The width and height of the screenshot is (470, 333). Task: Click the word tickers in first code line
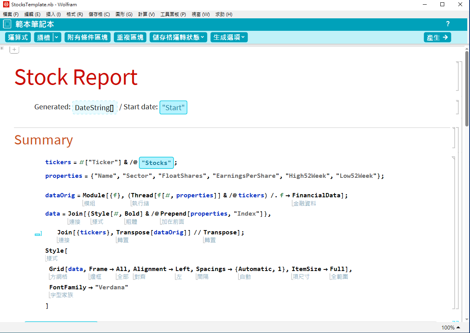[59, 162]
